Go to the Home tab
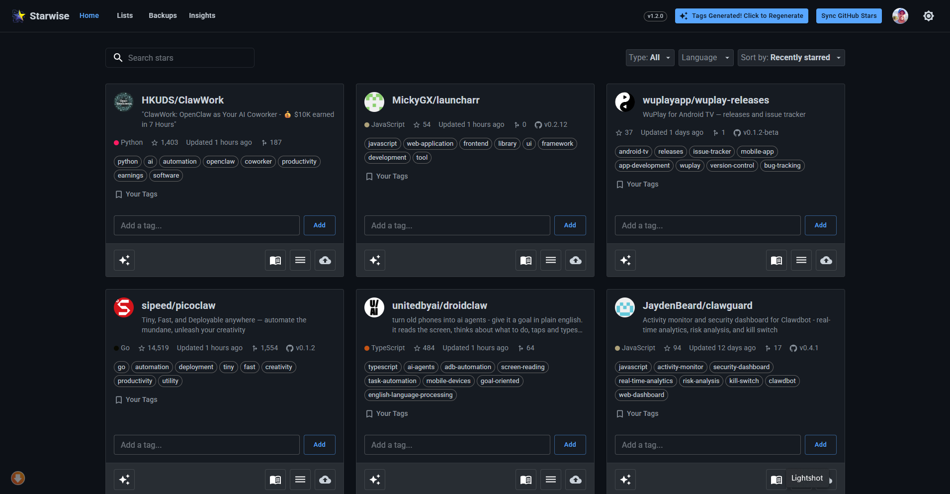The height and width of the screenshot is (494, 950). tap(89, 15)
